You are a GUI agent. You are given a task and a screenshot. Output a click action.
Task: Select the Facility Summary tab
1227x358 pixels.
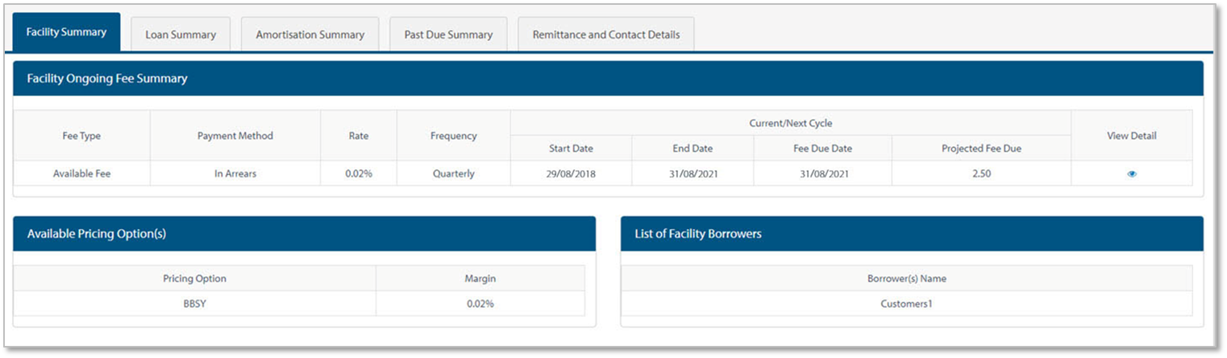(x=66, y=32)
